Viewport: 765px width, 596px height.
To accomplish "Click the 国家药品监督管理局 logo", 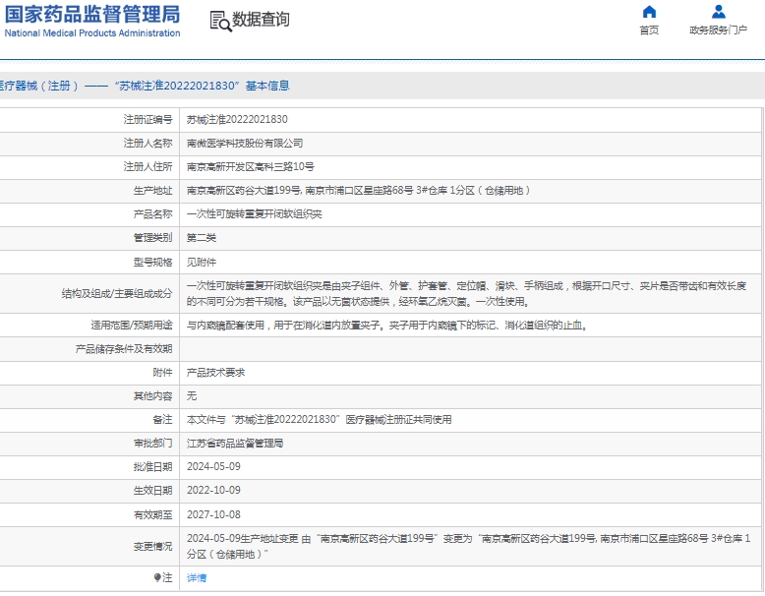I will point(92,21).
